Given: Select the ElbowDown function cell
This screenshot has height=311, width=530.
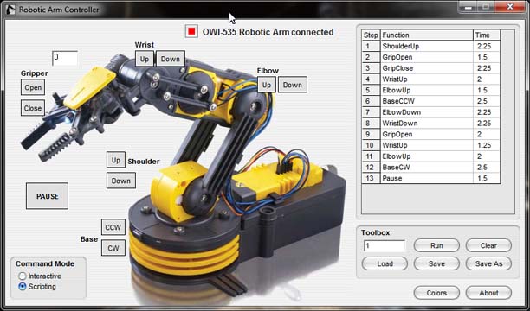Looking at the screenshot, I should coord(427,112).
